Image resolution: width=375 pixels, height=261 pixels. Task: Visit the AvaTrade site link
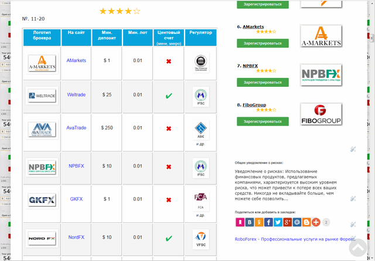click(x=76, y=128)
